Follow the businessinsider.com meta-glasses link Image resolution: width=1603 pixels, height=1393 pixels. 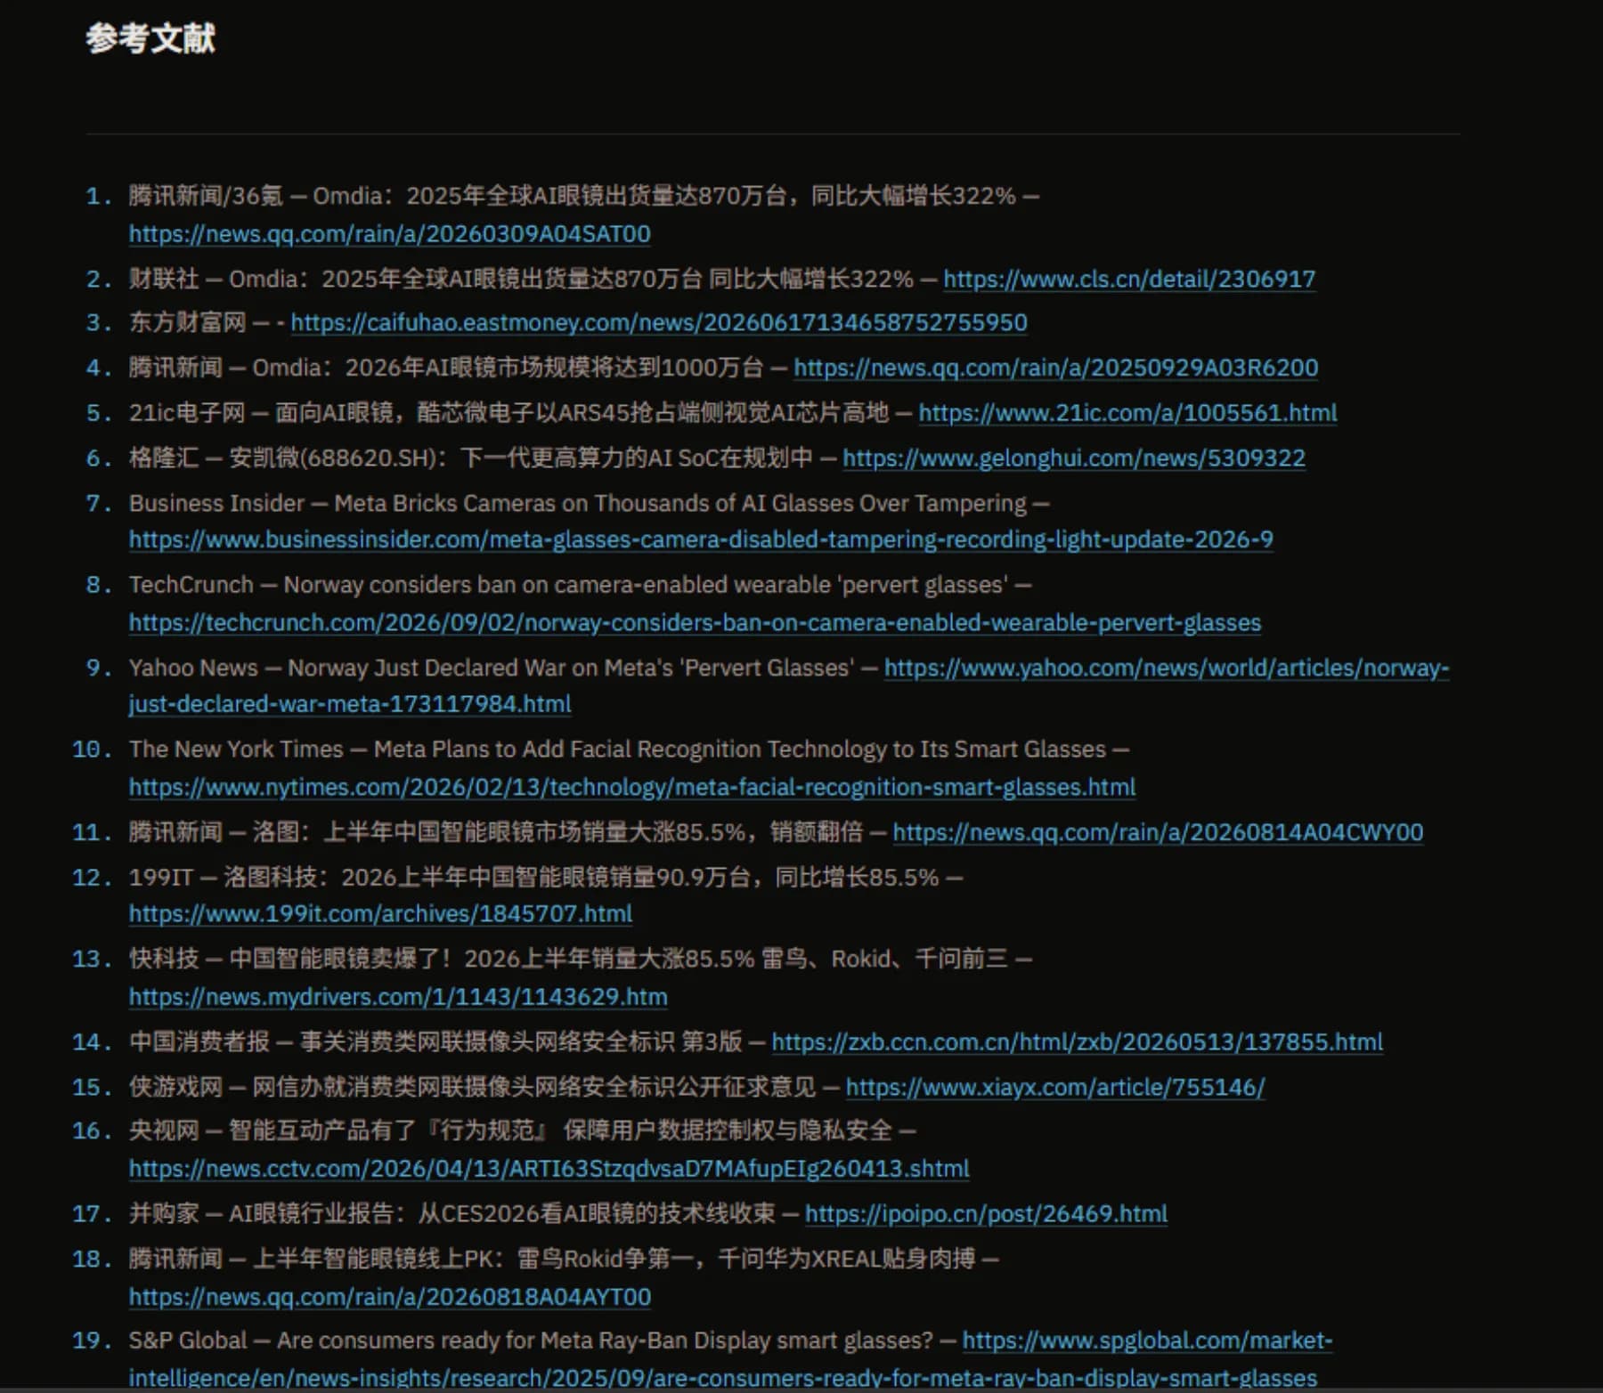[701, 540]
